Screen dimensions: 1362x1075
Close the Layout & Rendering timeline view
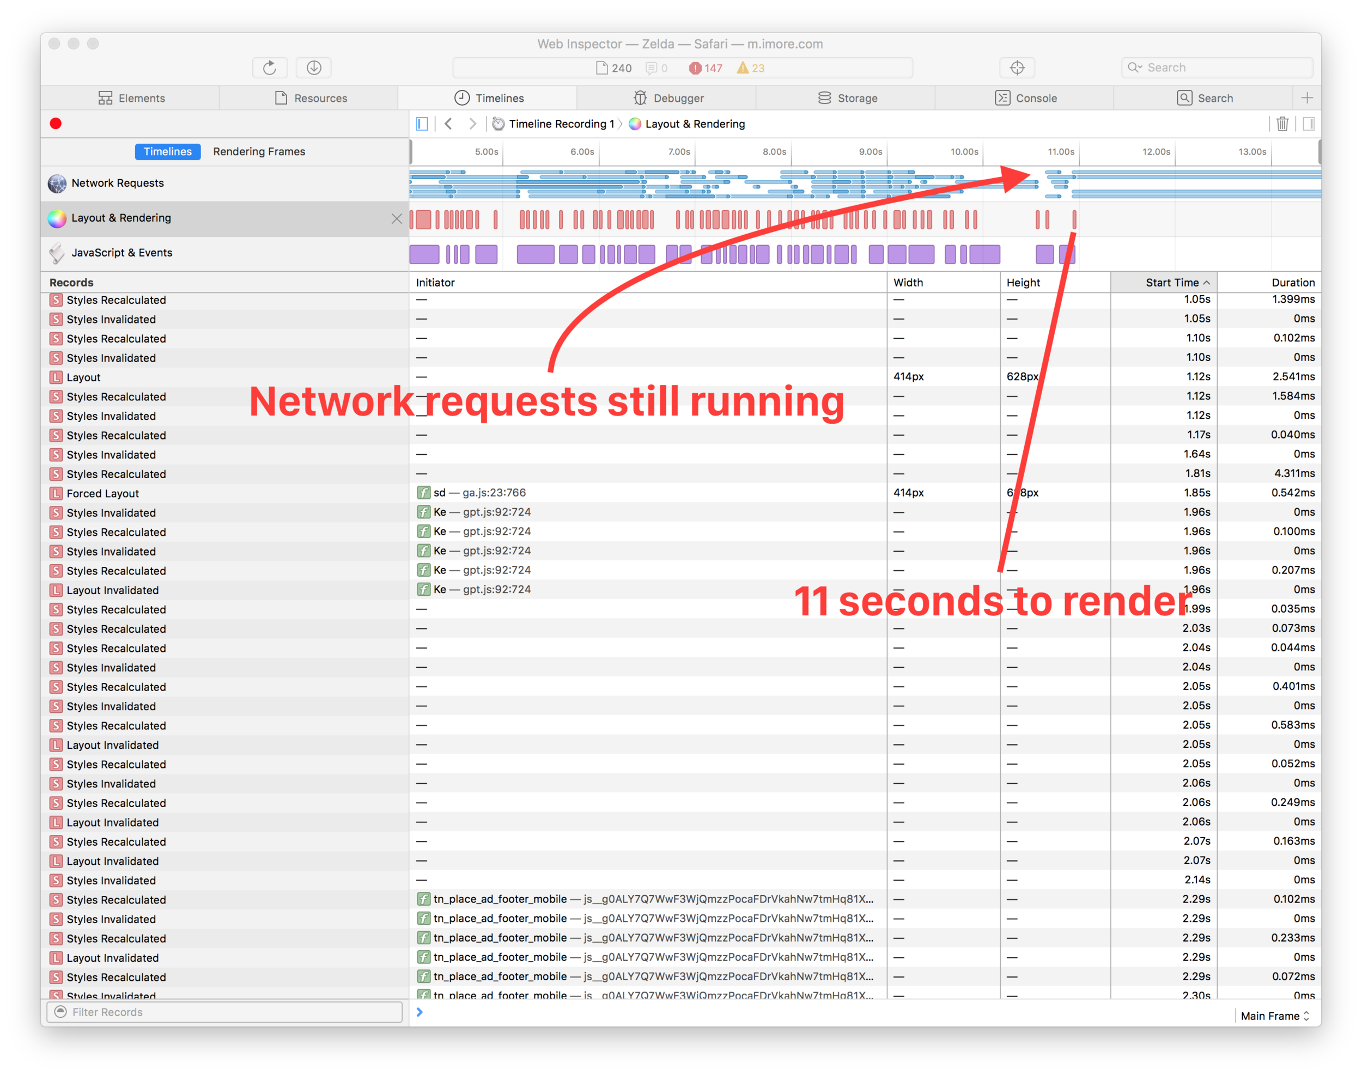[397, 218]
